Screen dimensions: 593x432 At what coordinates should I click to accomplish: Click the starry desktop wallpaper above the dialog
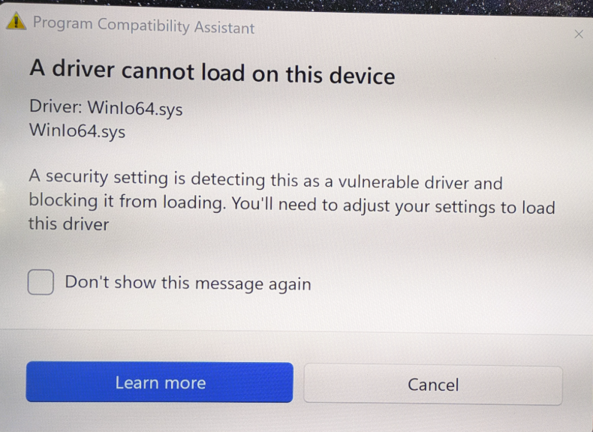[x=416, y=4]
